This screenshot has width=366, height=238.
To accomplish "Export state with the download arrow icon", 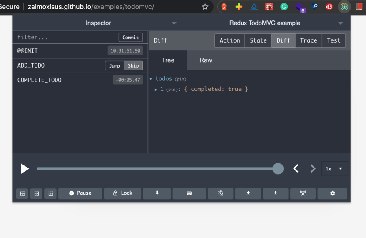I will coord(276,193).
